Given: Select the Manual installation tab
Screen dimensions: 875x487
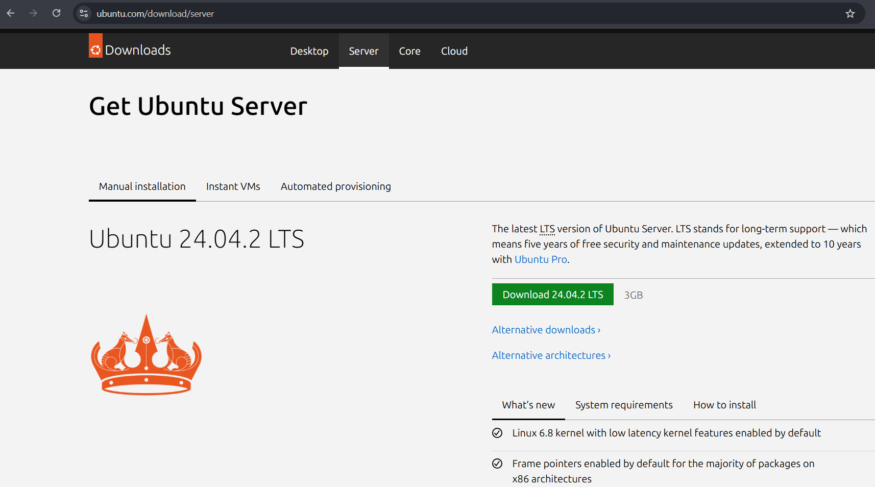Looking at the screenshot, I should click(142, 186).
